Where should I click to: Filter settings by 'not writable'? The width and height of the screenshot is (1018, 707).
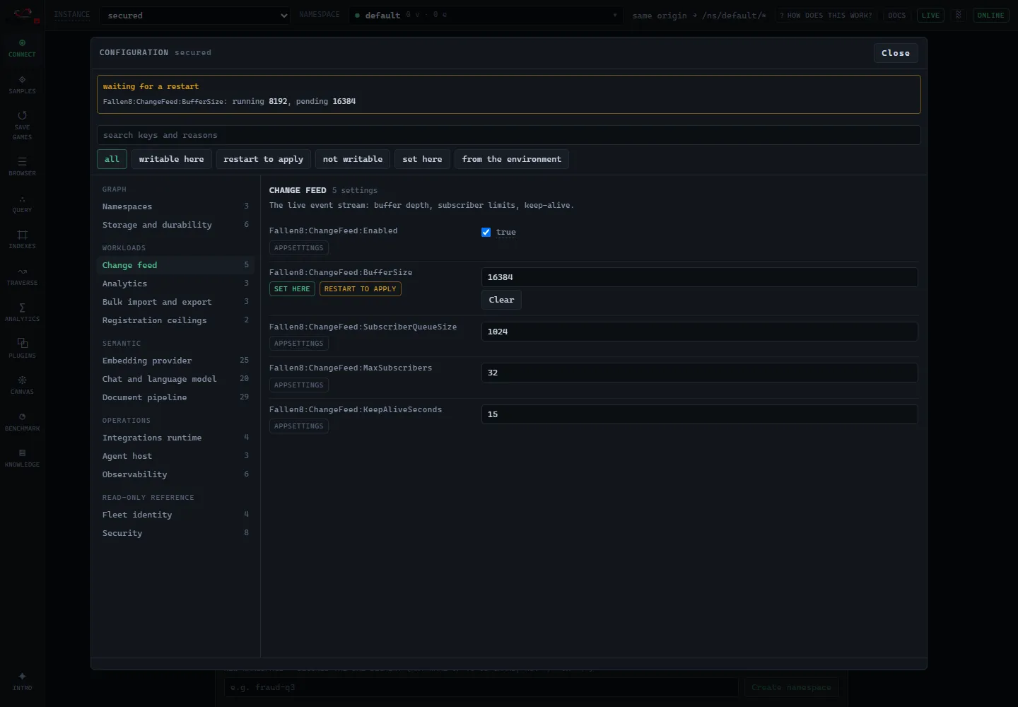[x=353, y=159]
